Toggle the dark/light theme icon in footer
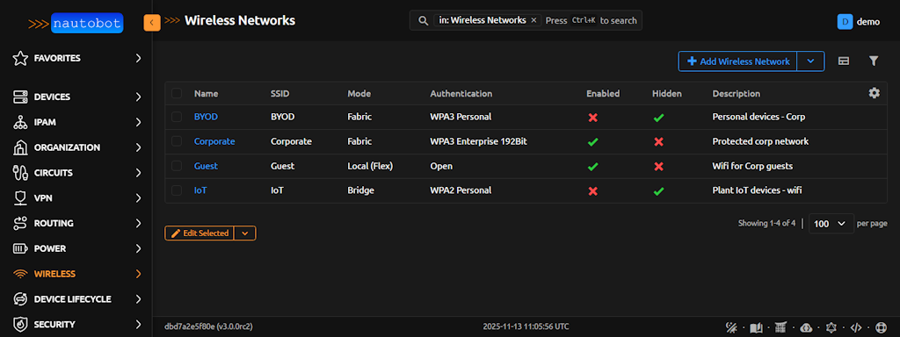Image resolution: width=900 pixels, height=337 pixels. pos(731,328)
